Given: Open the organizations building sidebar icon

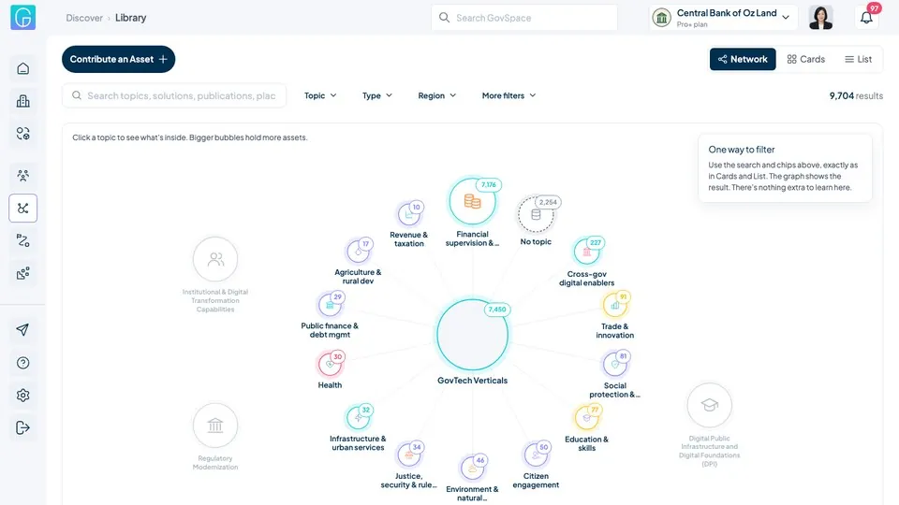Looking at the screenshot, I should pyautogui.click(x=22, y=101).
